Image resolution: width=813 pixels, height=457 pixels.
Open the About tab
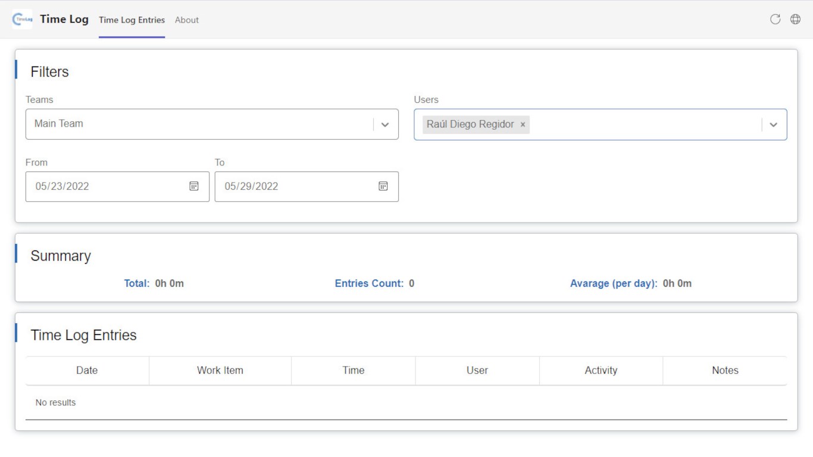point(187,20)
